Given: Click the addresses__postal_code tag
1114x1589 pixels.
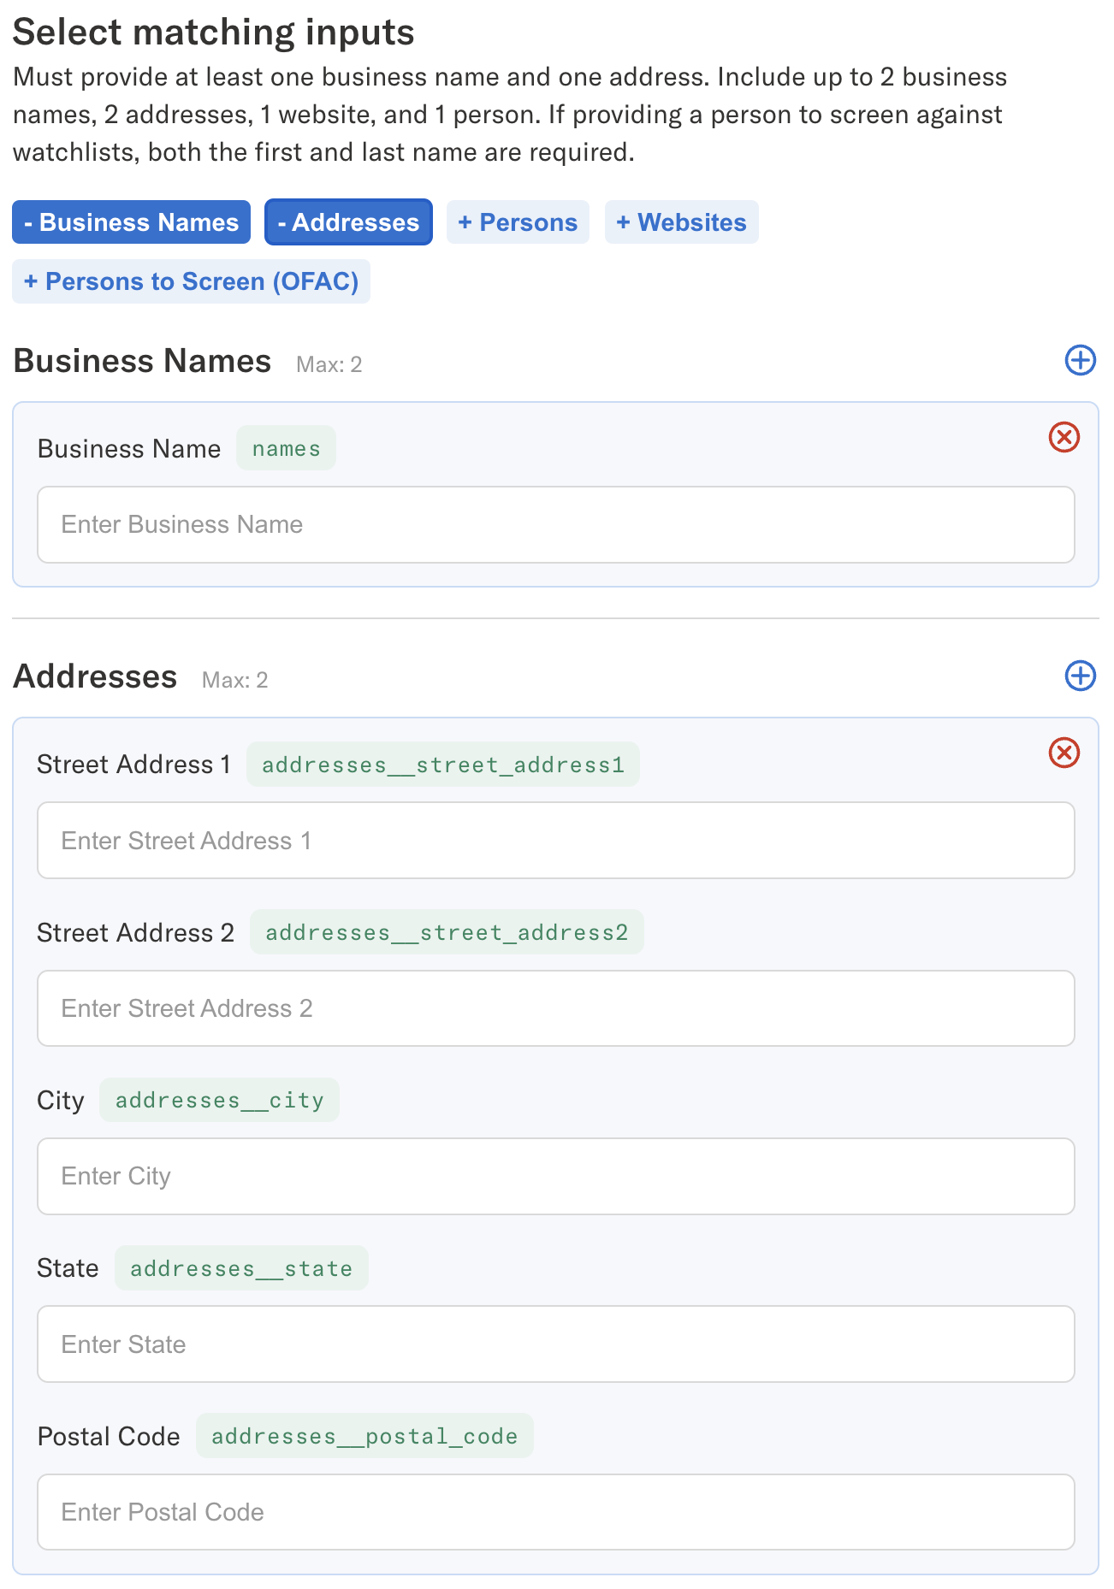Looking at the screenshot, I should (364, 1436).
